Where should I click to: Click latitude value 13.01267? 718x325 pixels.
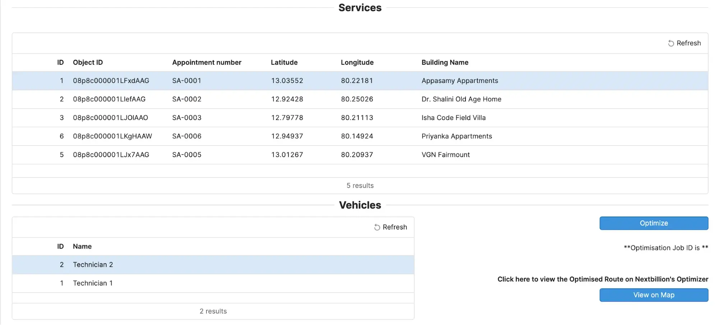(287, 155)
